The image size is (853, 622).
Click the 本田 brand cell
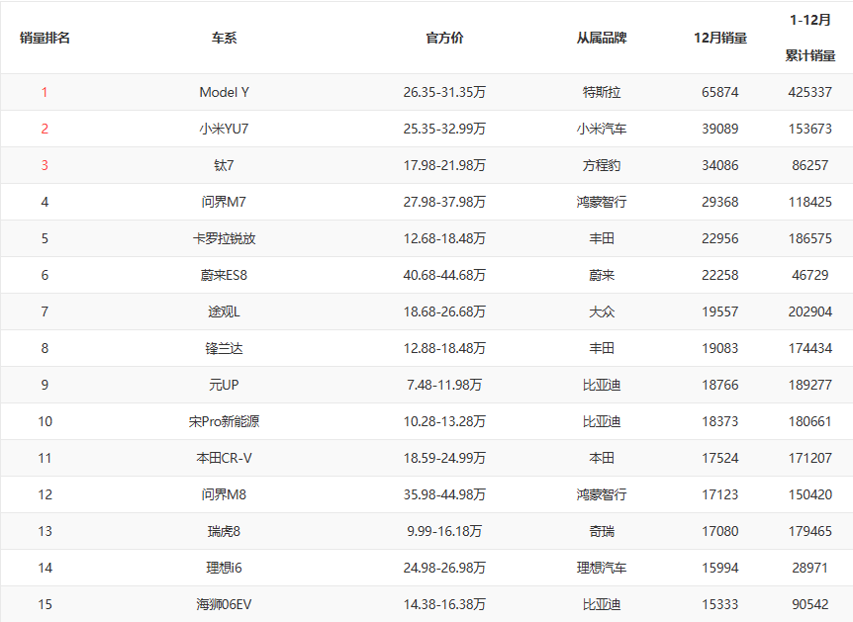pyautogui.click(x=602, y=458)
